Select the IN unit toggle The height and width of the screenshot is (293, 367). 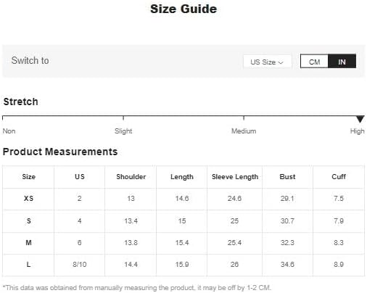(342, 62)
